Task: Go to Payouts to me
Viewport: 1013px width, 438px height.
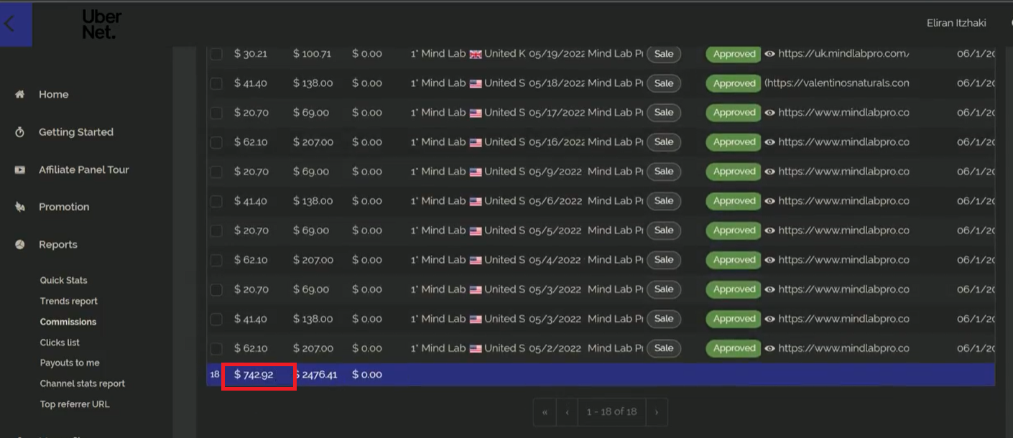Action: (70, 363)
